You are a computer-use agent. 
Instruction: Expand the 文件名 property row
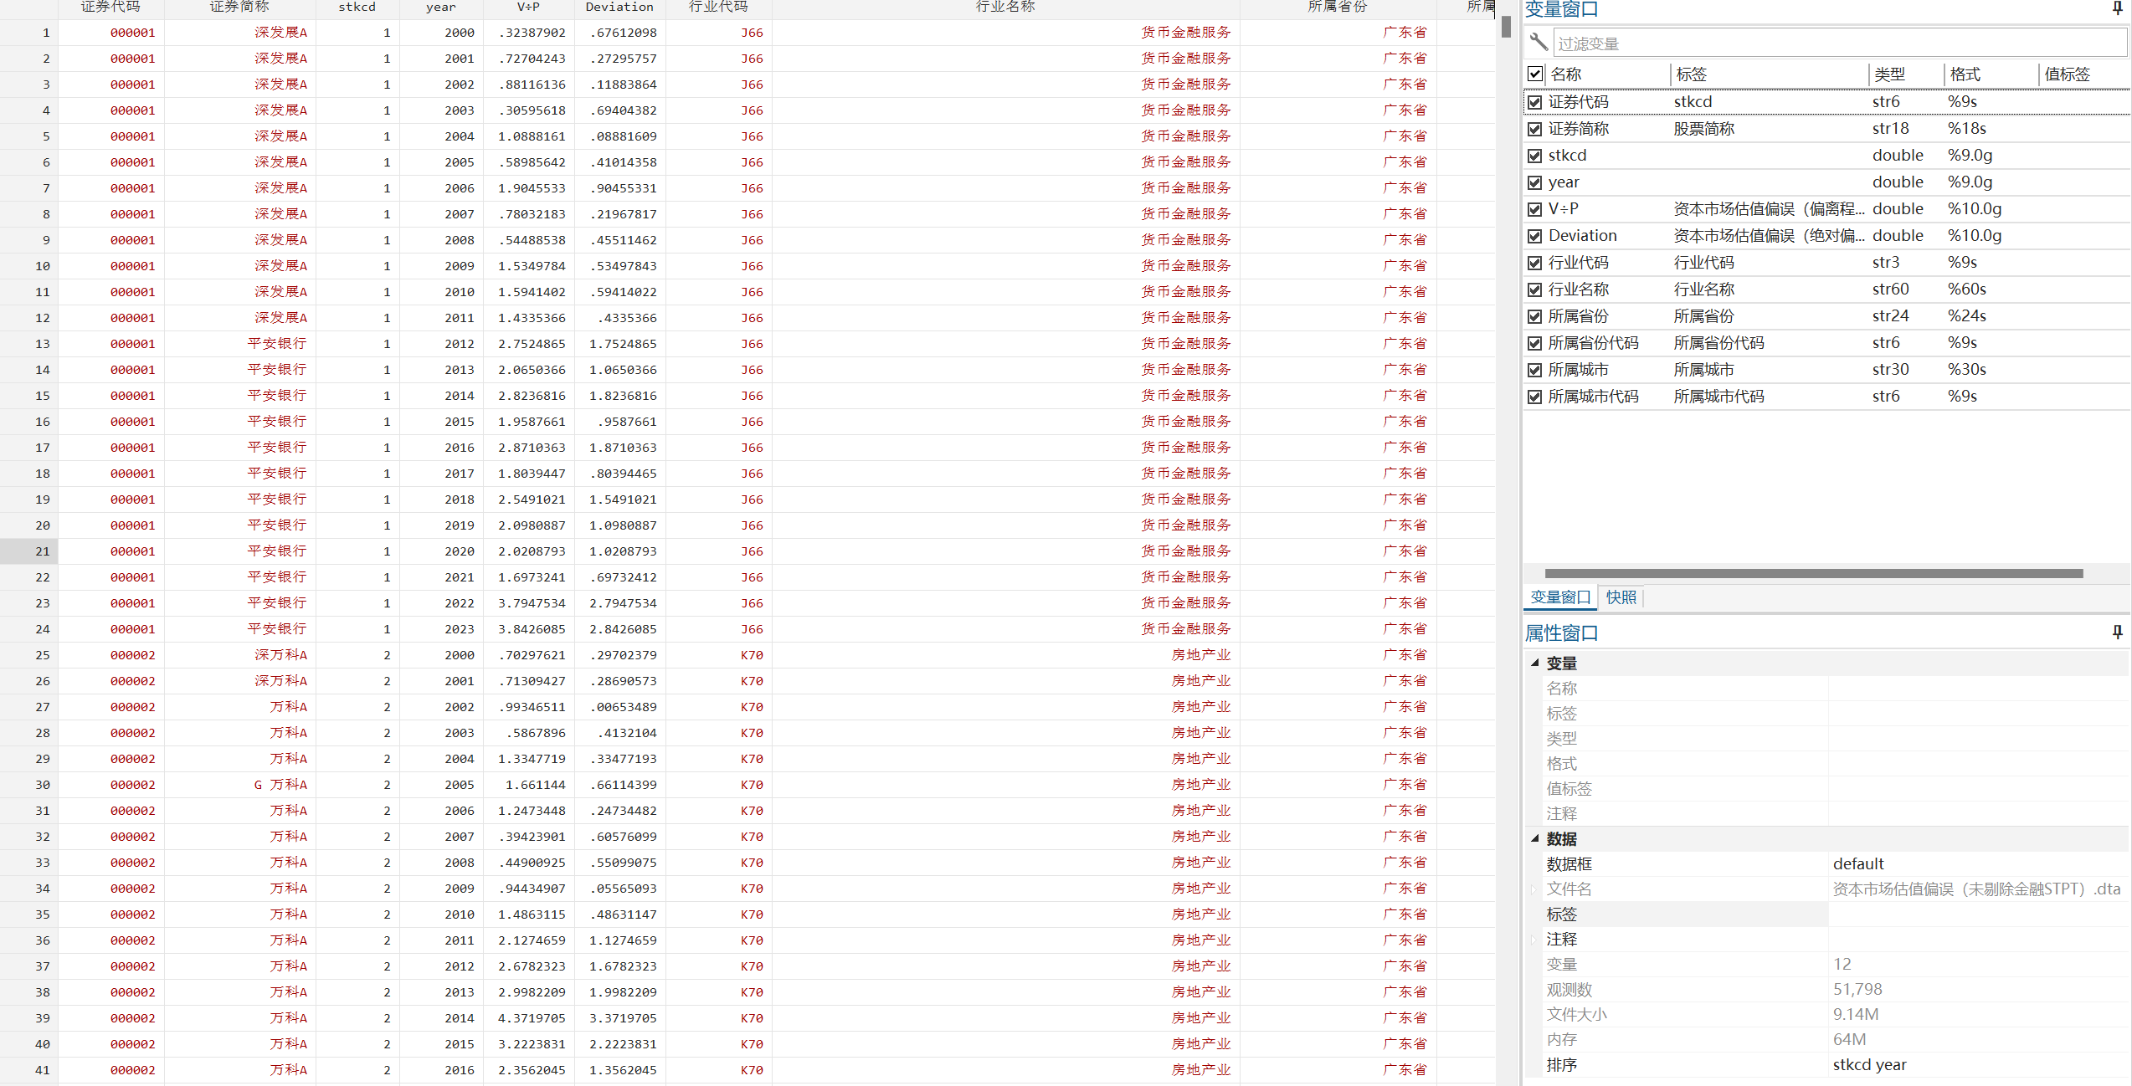1534,889
